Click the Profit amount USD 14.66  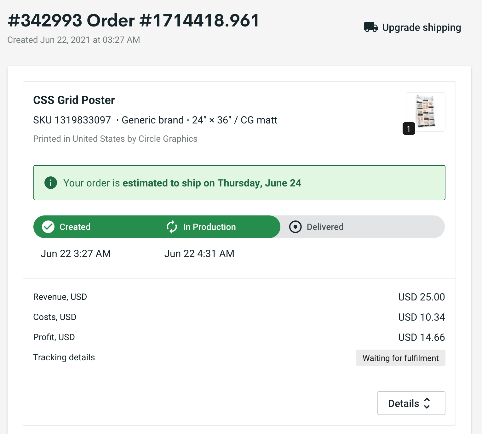(421, 337)
